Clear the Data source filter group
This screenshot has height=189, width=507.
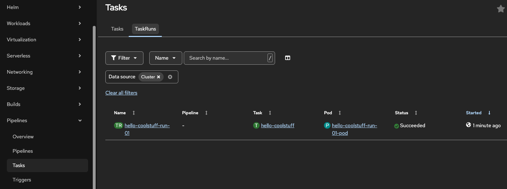[170, 77]
